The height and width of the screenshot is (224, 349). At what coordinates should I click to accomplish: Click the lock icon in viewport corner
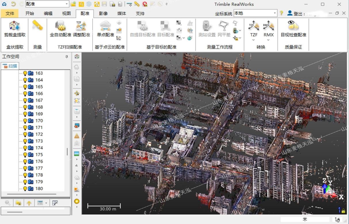pos(343,211)
